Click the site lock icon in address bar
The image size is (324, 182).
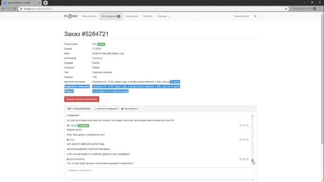[x=21, y=9]
